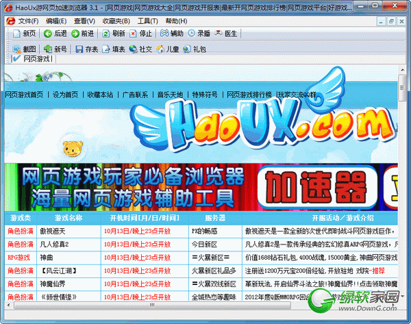The image size is (411, 324).
Task: Open the 文件(F) menu
Action: coord(28,21)
